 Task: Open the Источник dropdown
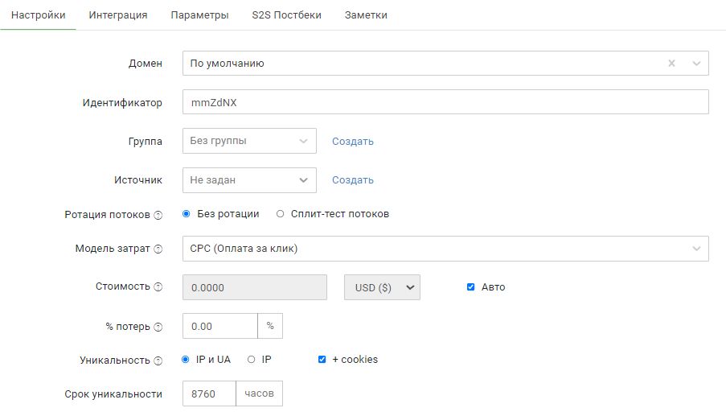(x=249, y=180)
